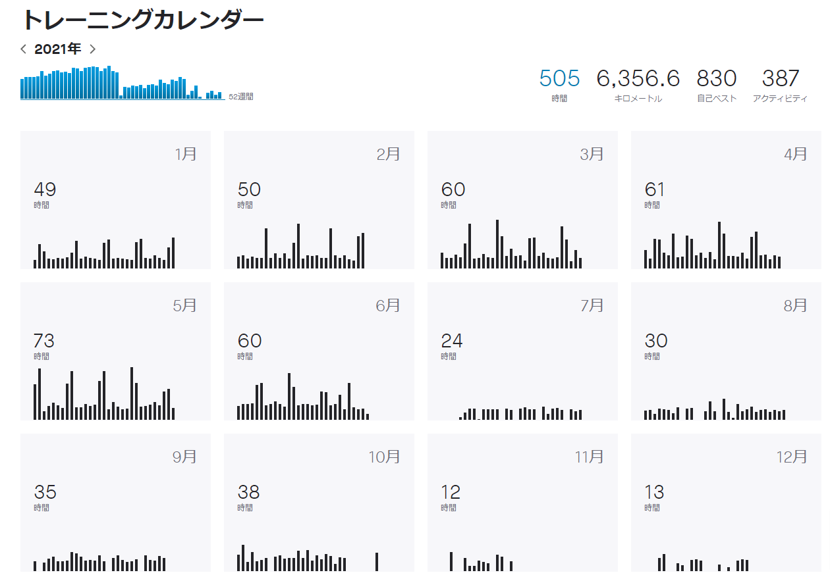Select the 10月 month card
Image resolution: width=830 pixels, height=581 pixels.
319,503
